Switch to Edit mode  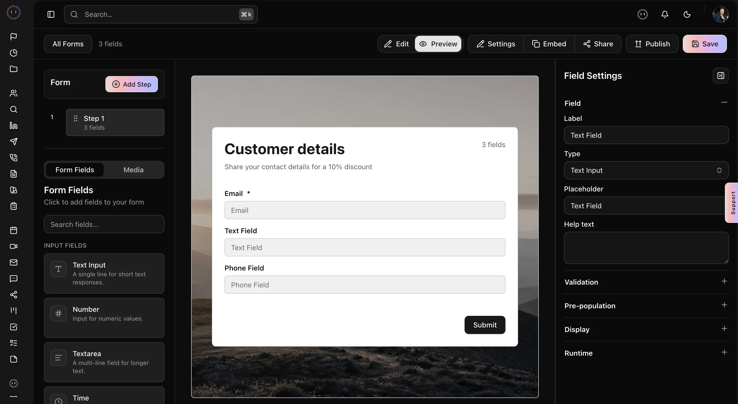pyautogui.click(x=396, y=44)
